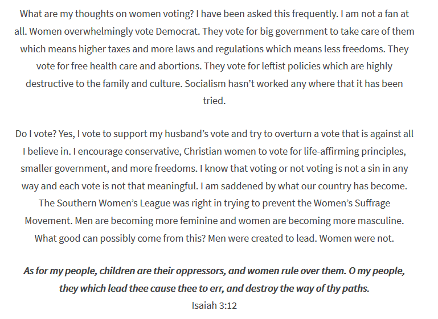
Task: Click the question 'Do I vote?'
Action: pyautogui.click(x=36, y=134)
